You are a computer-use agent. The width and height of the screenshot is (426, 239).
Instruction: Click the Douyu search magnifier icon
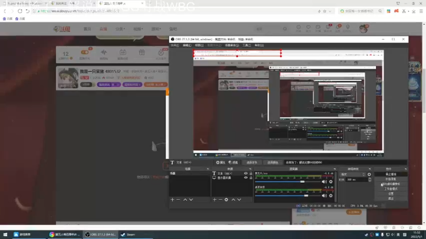tap(285, 29)
